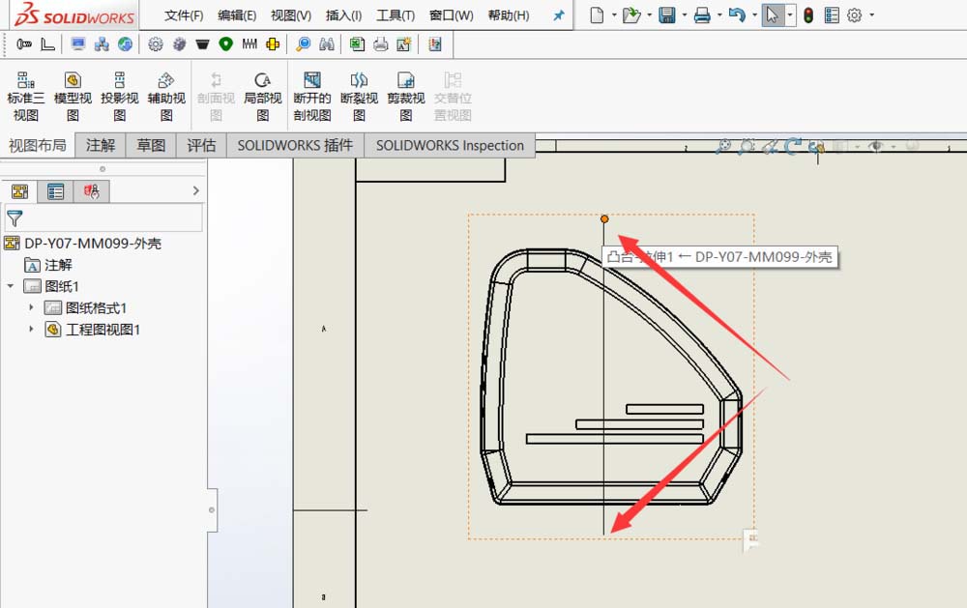Click the blue magnifier search icon

tap(303, 43)
